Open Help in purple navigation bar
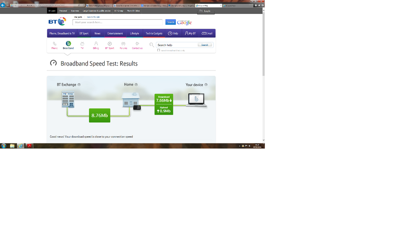The image size is (401, 225). [173, 33]
